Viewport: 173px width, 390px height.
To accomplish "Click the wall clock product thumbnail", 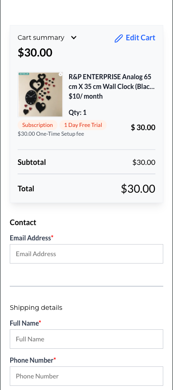I will (x=40, y=94).
